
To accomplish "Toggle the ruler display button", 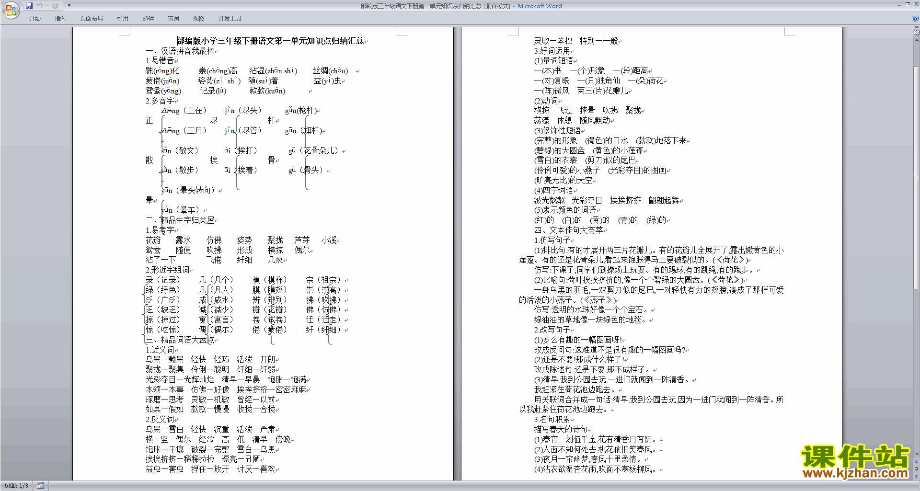I will tap(917, 33).
